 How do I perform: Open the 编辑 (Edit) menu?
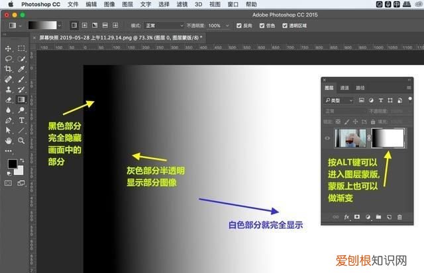[91, 5]
